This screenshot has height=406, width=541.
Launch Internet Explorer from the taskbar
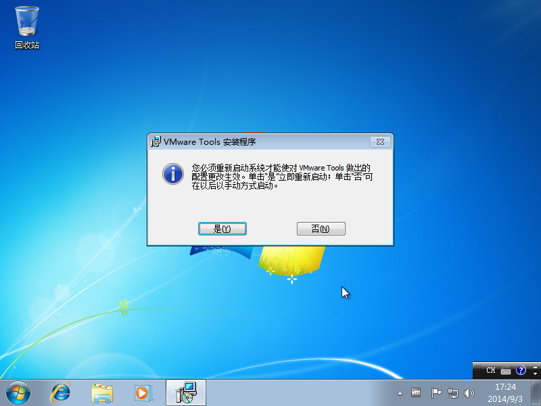click(x=60, y=393)
